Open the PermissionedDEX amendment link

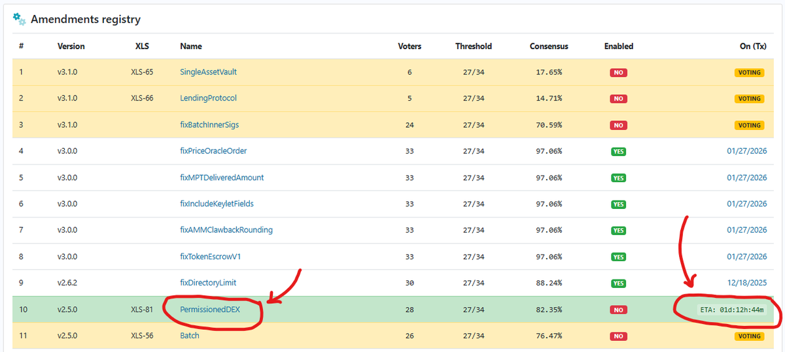(x=210, y=310)
